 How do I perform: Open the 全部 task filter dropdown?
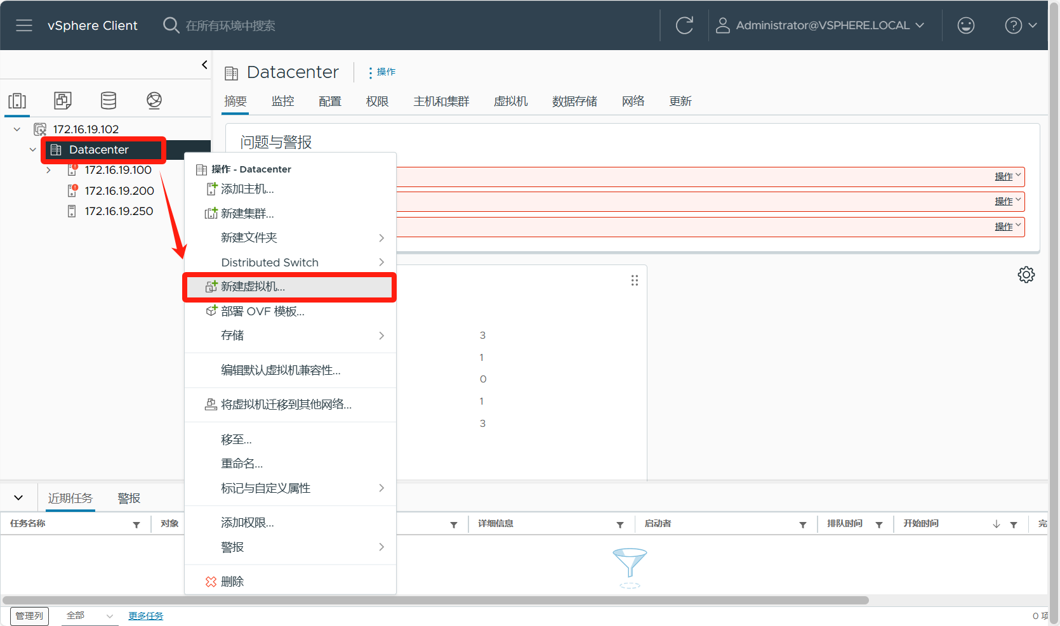(89, 616)
